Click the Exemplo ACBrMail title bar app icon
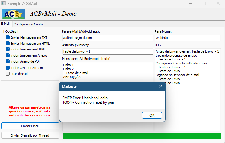The height and width of the screenshot is (143, 225). pyautogui.click(x=3, y=3)
